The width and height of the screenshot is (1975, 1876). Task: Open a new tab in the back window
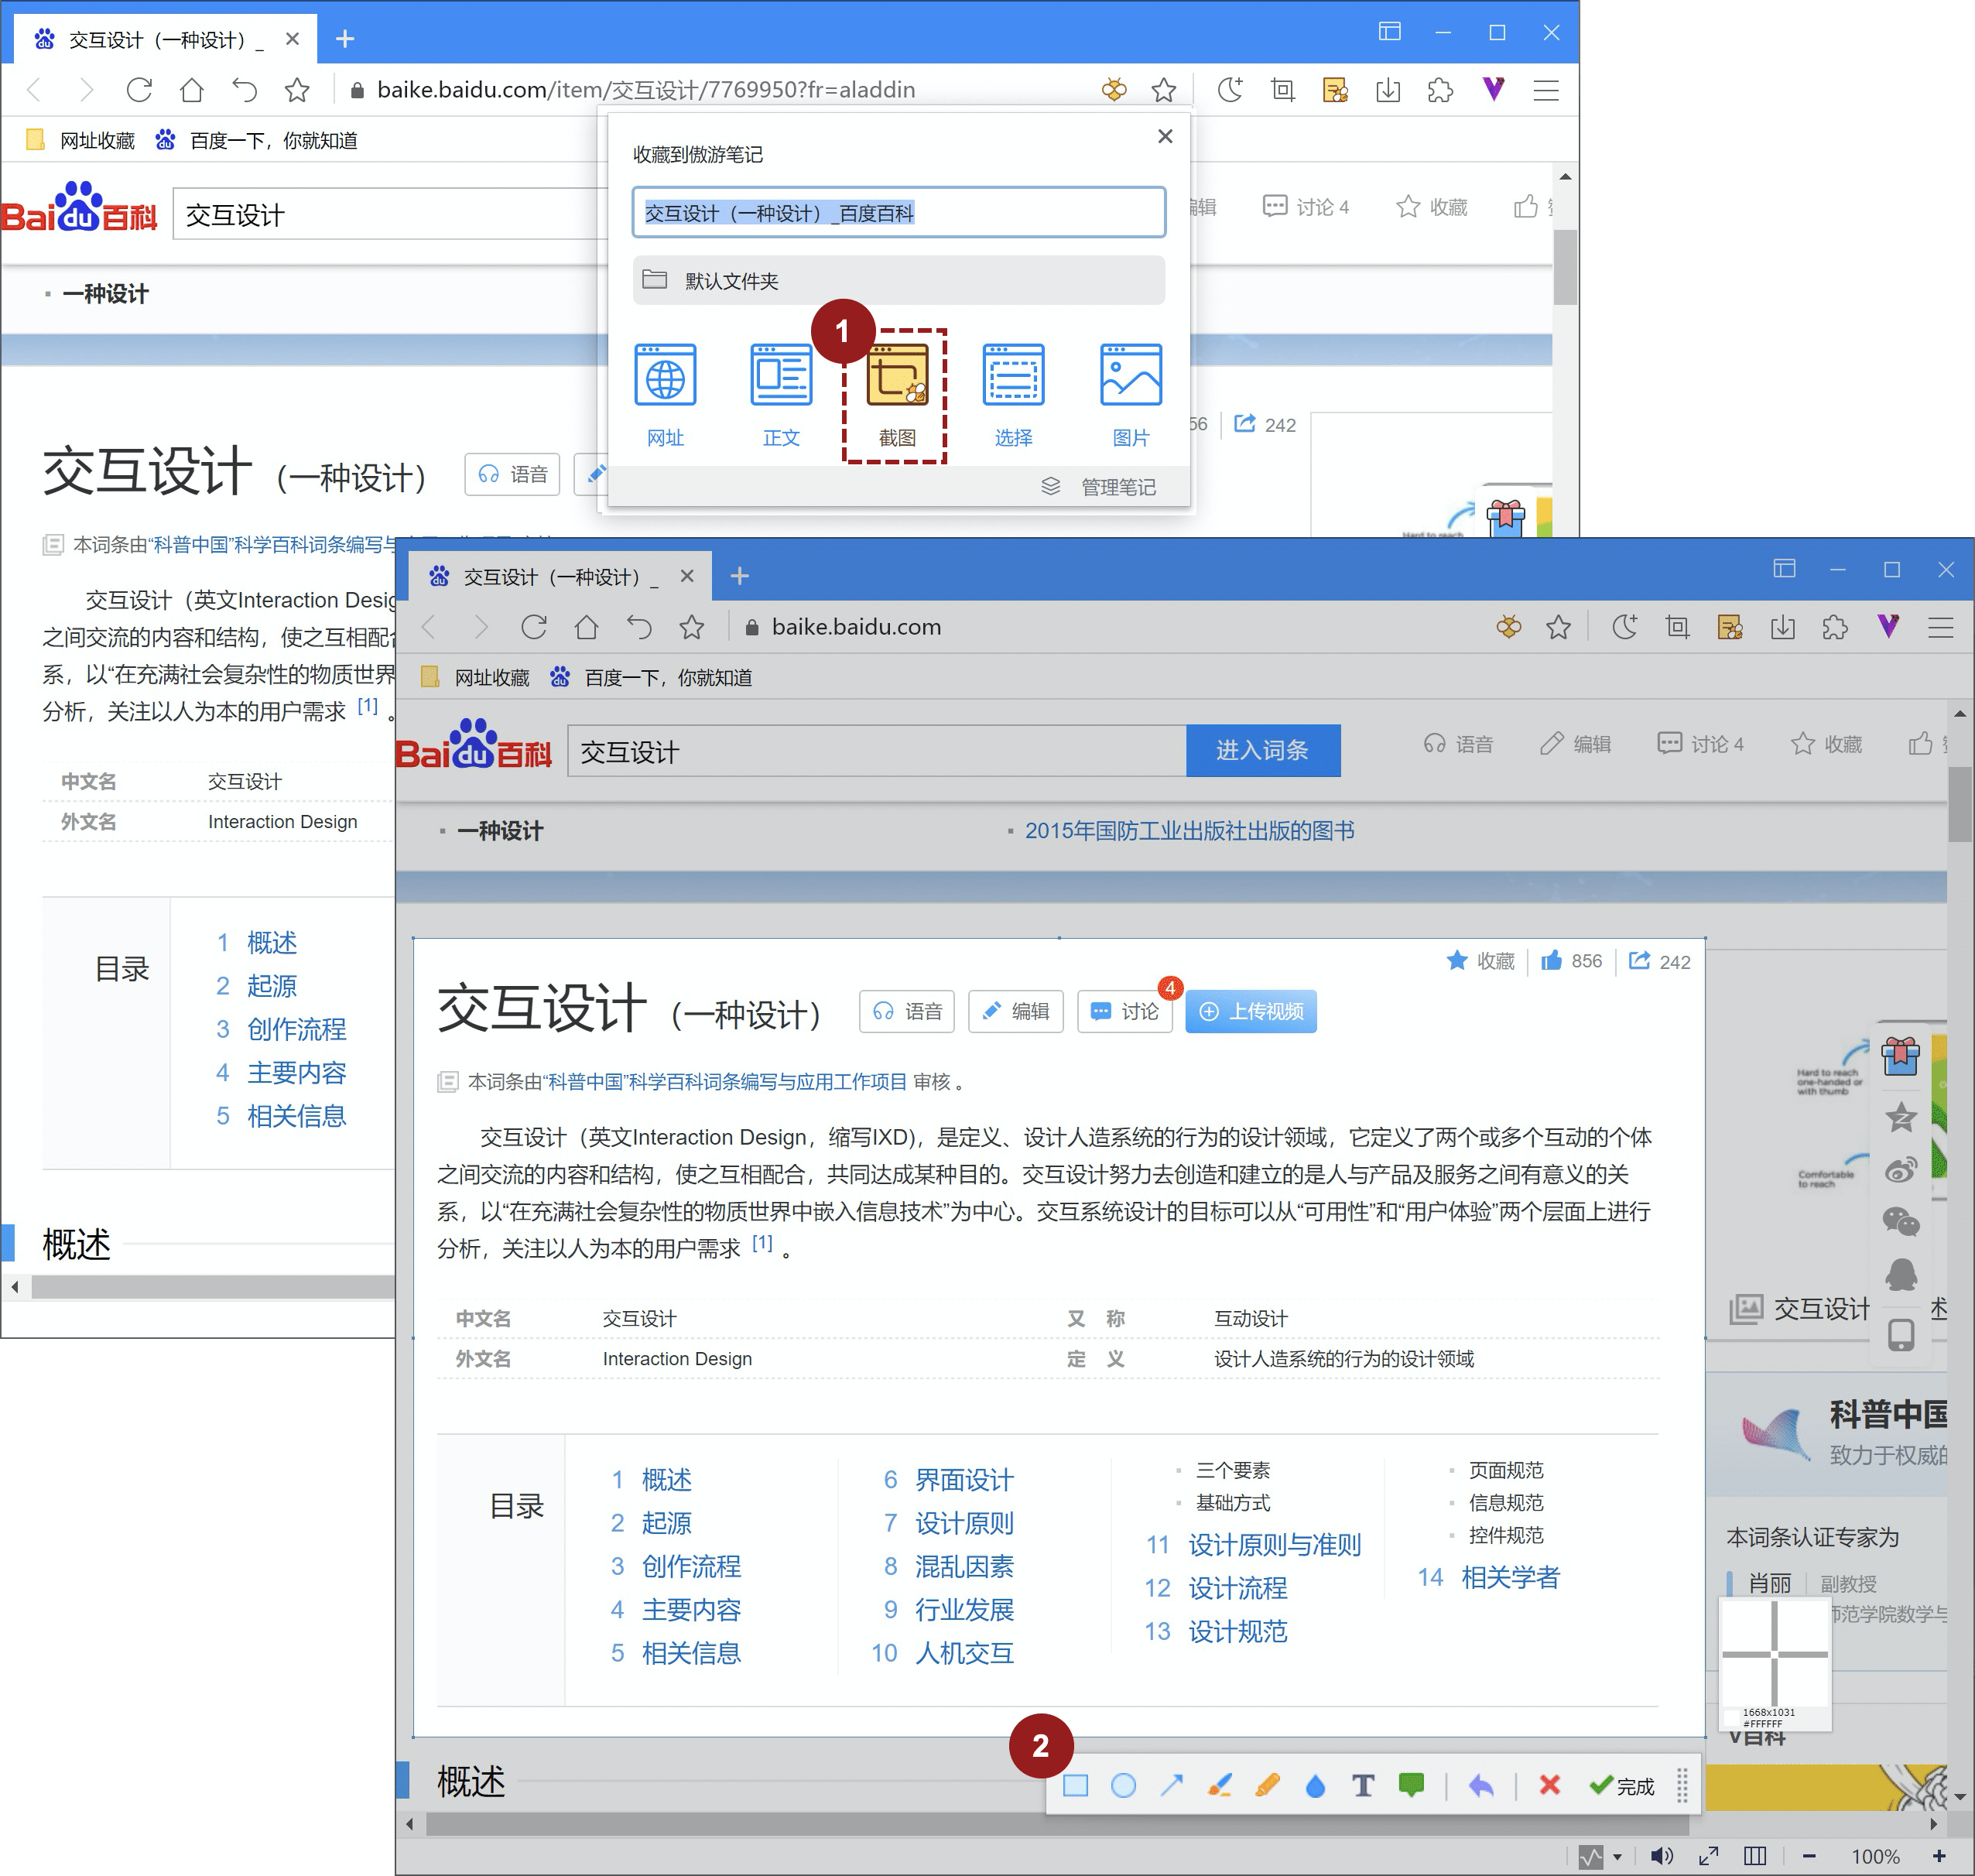(x=345, y=39)
